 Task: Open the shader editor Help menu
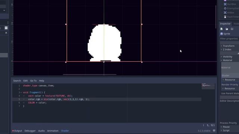[41, 81]
